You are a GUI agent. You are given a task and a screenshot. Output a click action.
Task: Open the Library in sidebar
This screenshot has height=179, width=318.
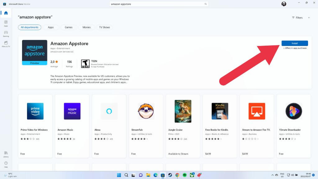point(6,154)
